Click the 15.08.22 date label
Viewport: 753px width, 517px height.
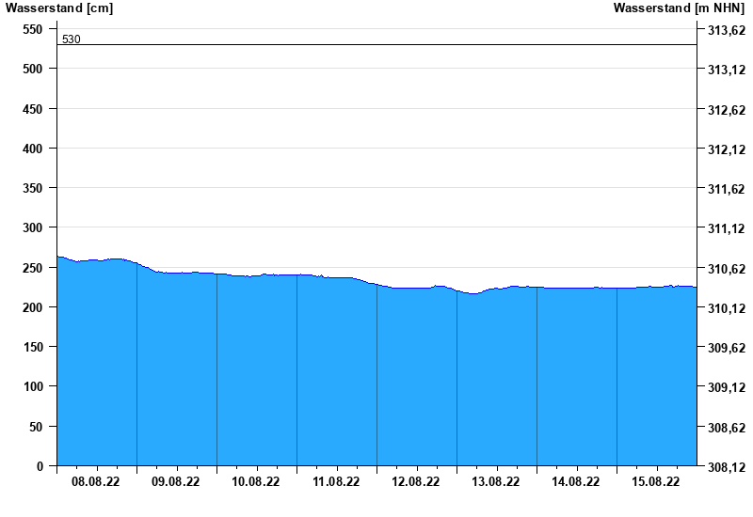pos(655,481)
